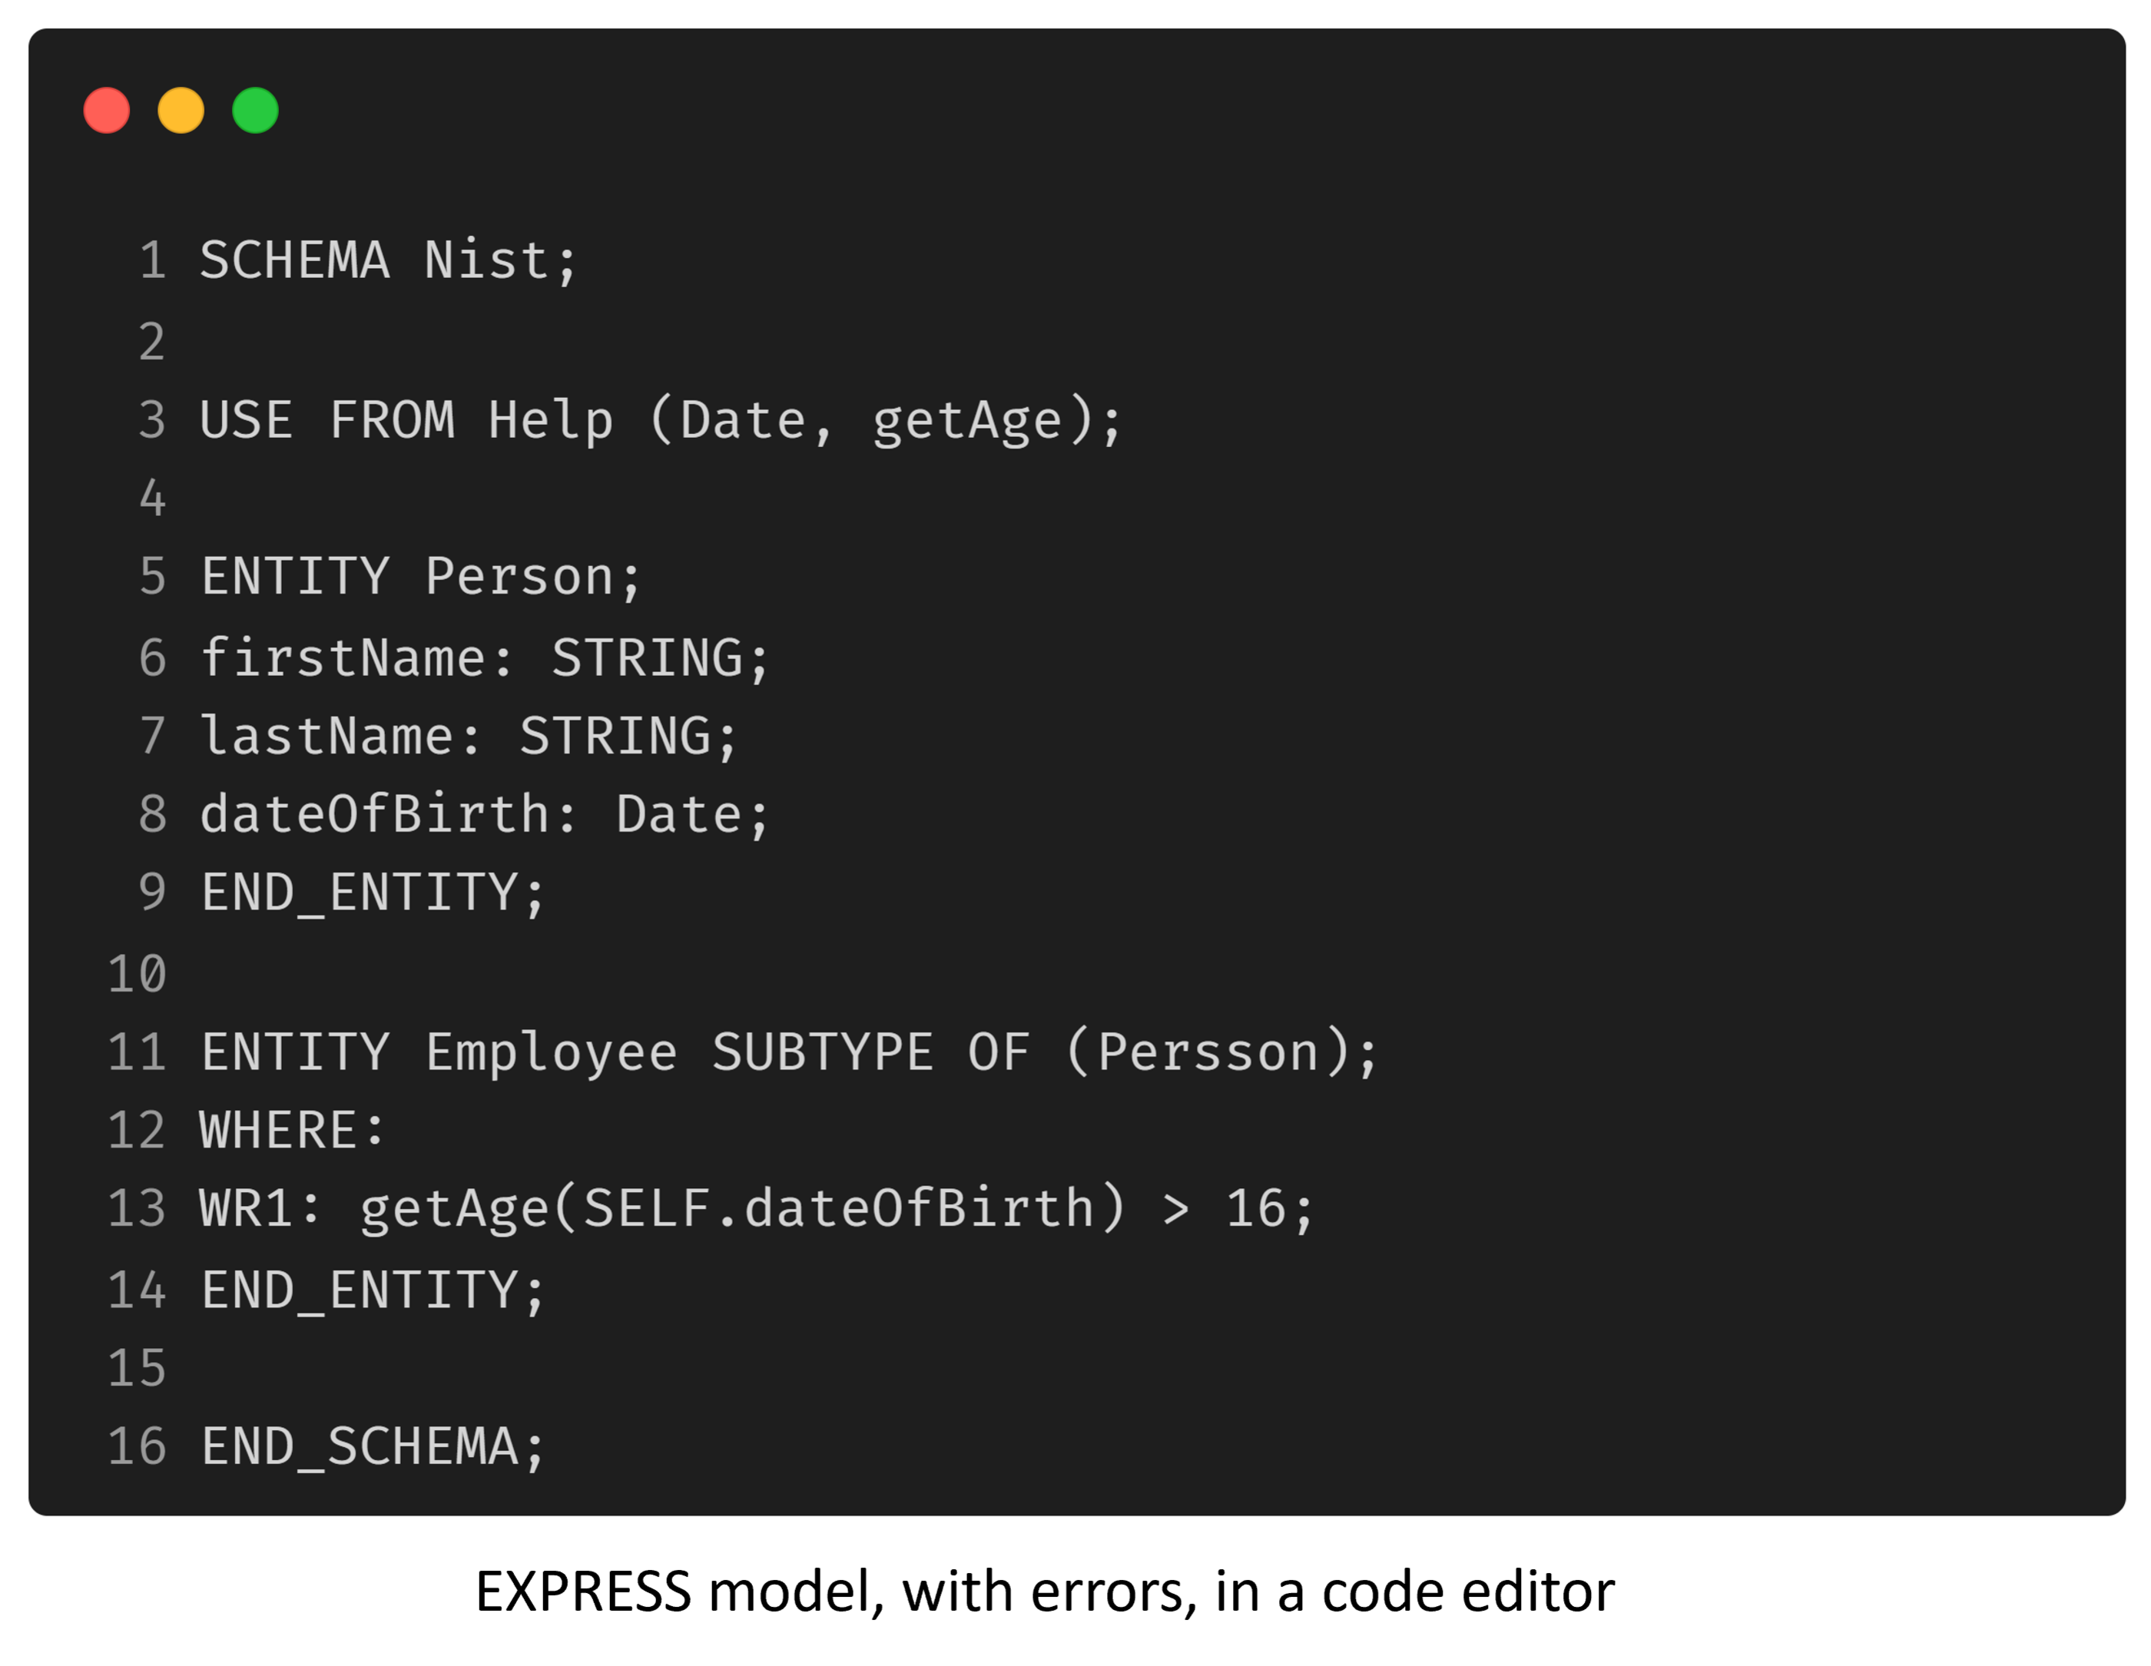
Task: Click the lastName attribute in line 7
Action: point(327,737)
